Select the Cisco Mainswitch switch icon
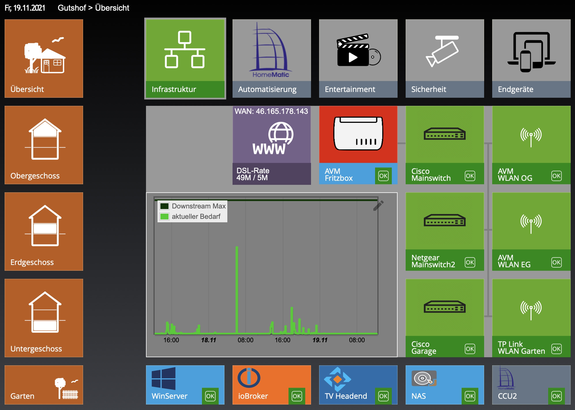Screen dimensions: 575x410 pyautogui.click(x=444, y=135)
